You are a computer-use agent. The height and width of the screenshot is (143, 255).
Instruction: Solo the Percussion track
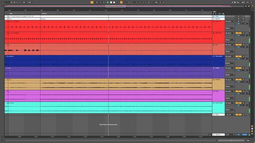pos(243,56)
